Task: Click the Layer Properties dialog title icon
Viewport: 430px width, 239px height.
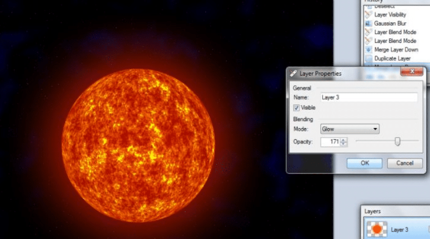Action: point(293,73)
